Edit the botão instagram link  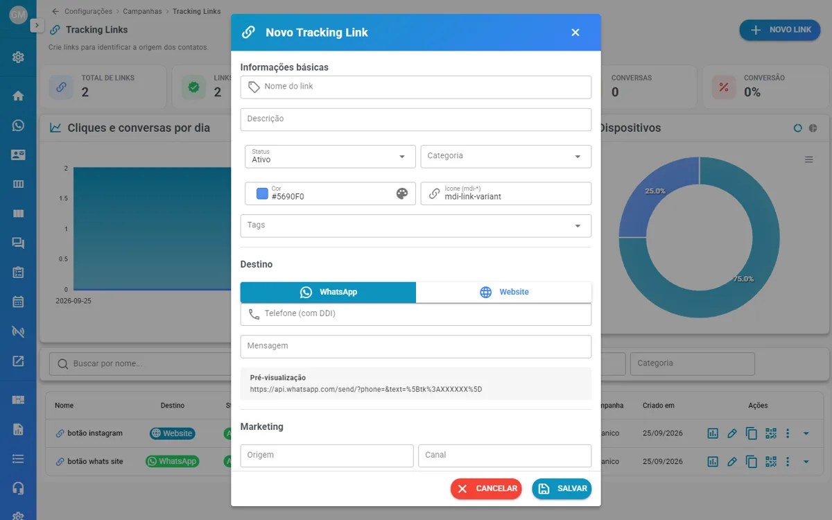tap(732, 433)
